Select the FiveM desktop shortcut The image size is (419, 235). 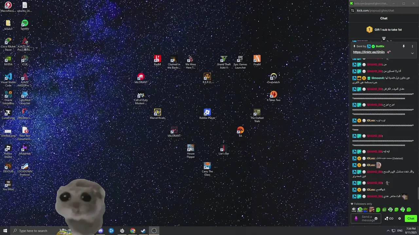[x=257, y=60]
